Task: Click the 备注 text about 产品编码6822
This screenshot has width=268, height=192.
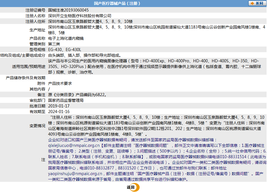Action: click(78, 95)
